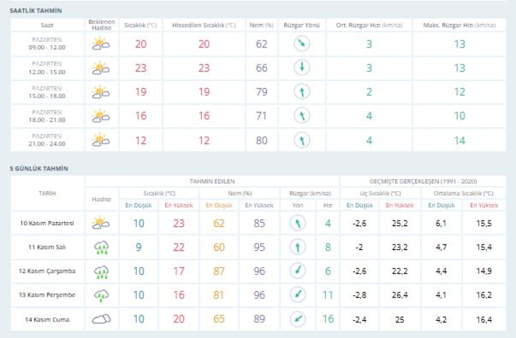Screen dimensions: 516x338
Task: Click the weather icon in 21.00 - 24.00 row
Action: (101, 140)
